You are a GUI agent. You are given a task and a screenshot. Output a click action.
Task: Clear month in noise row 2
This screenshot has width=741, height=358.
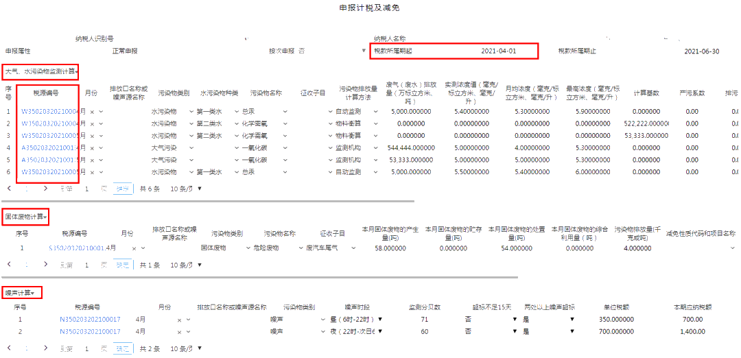(x=179, y=332)
